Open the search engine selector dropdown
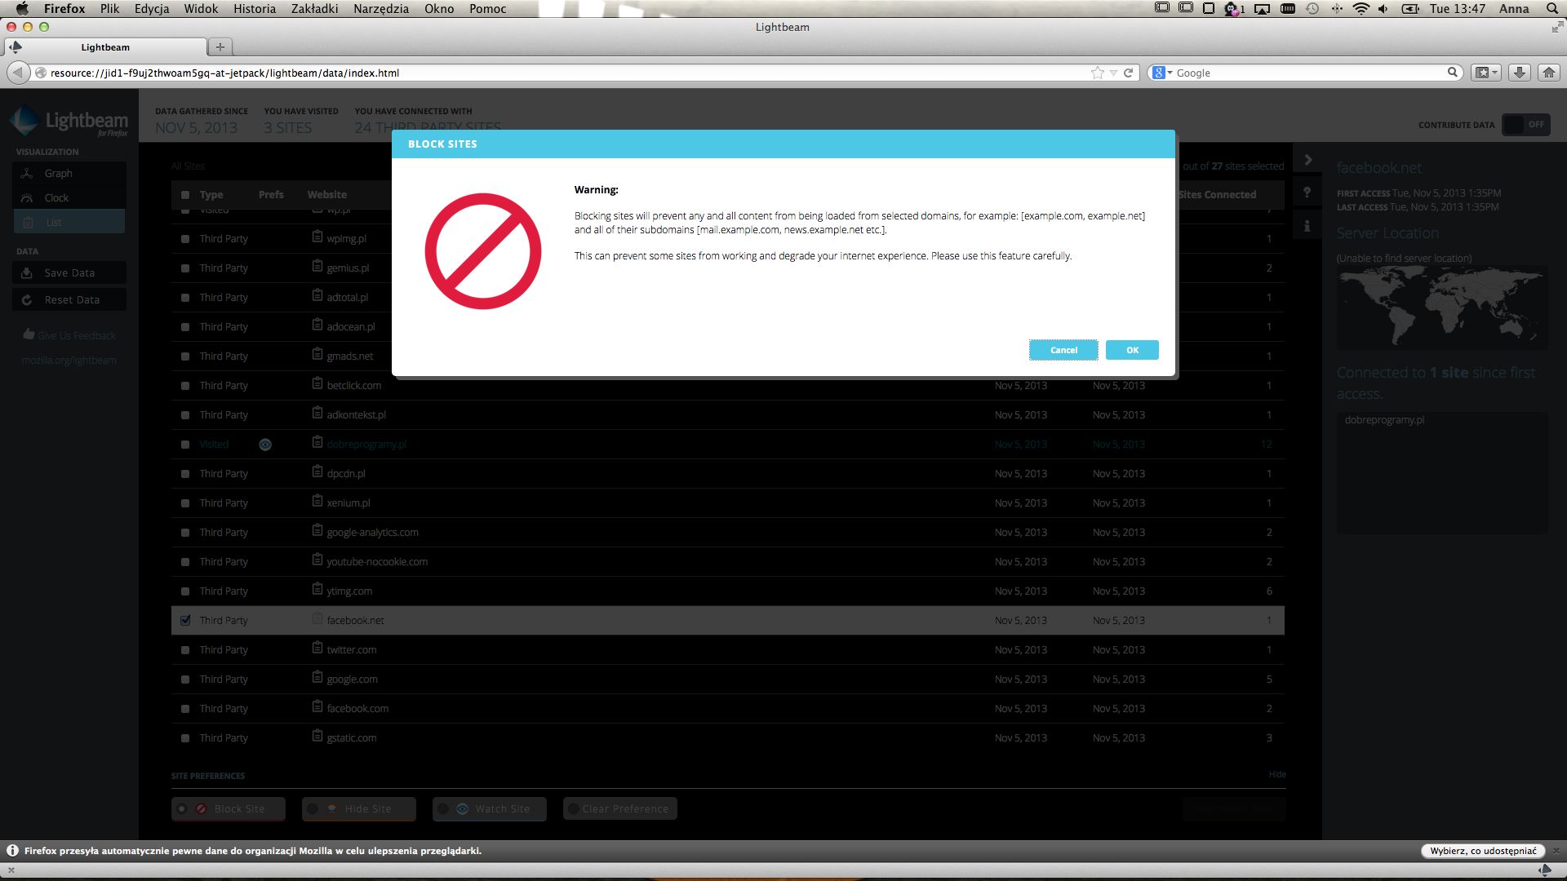The height and width of the screenshot is (881, 1567). pos(1161,73)
